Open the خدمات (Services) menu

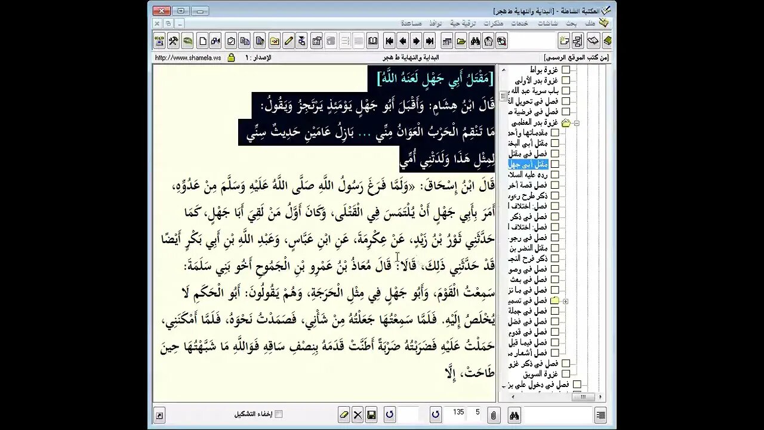pos(519,23)
